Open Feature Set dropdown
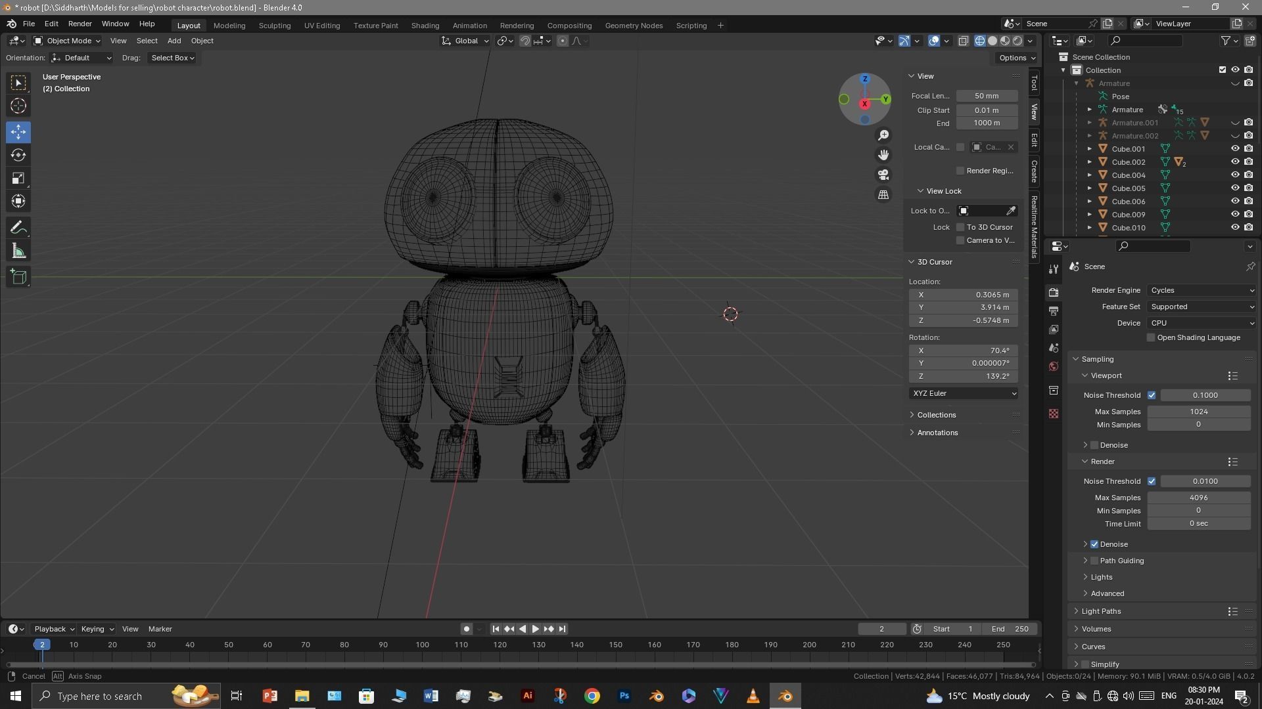The width and height of the screenshot is (1262, 709). click(x=1202, y=307)
